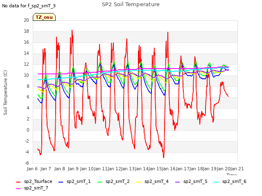Click the Jan 7 x-axis tick label
The image size is (262, 196).
45,169
